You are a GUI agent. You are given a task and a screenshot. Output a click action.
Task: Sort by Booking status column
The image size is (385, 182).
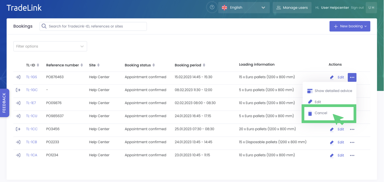coord(154,65)
